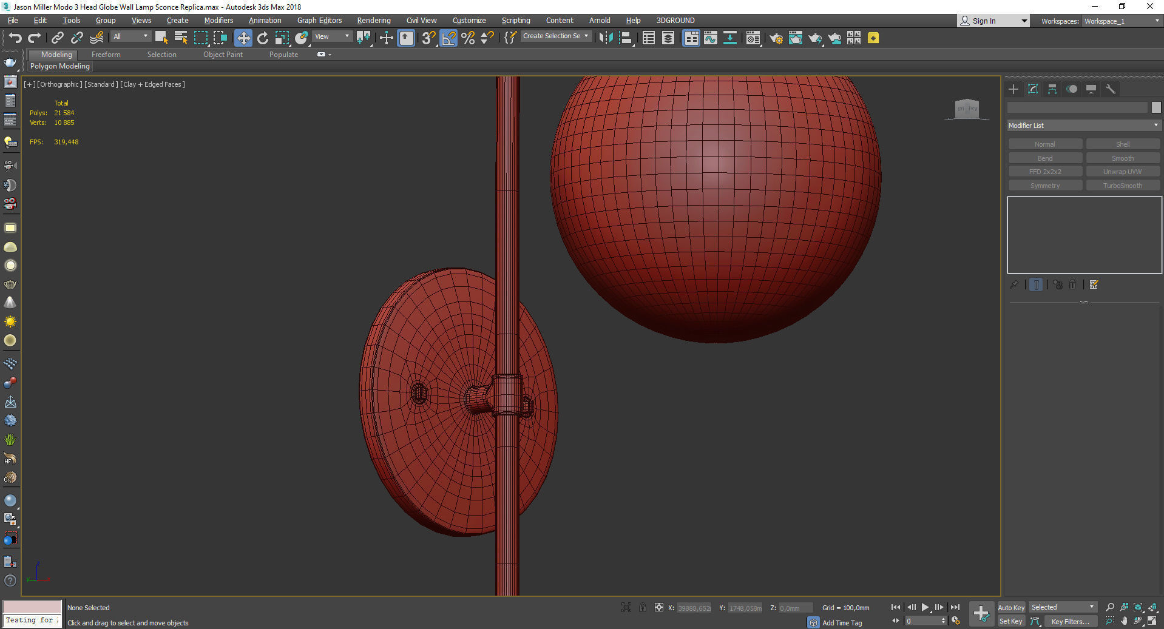
Task: Click object color swatch in Modify panel
Action: (1156, 107)
